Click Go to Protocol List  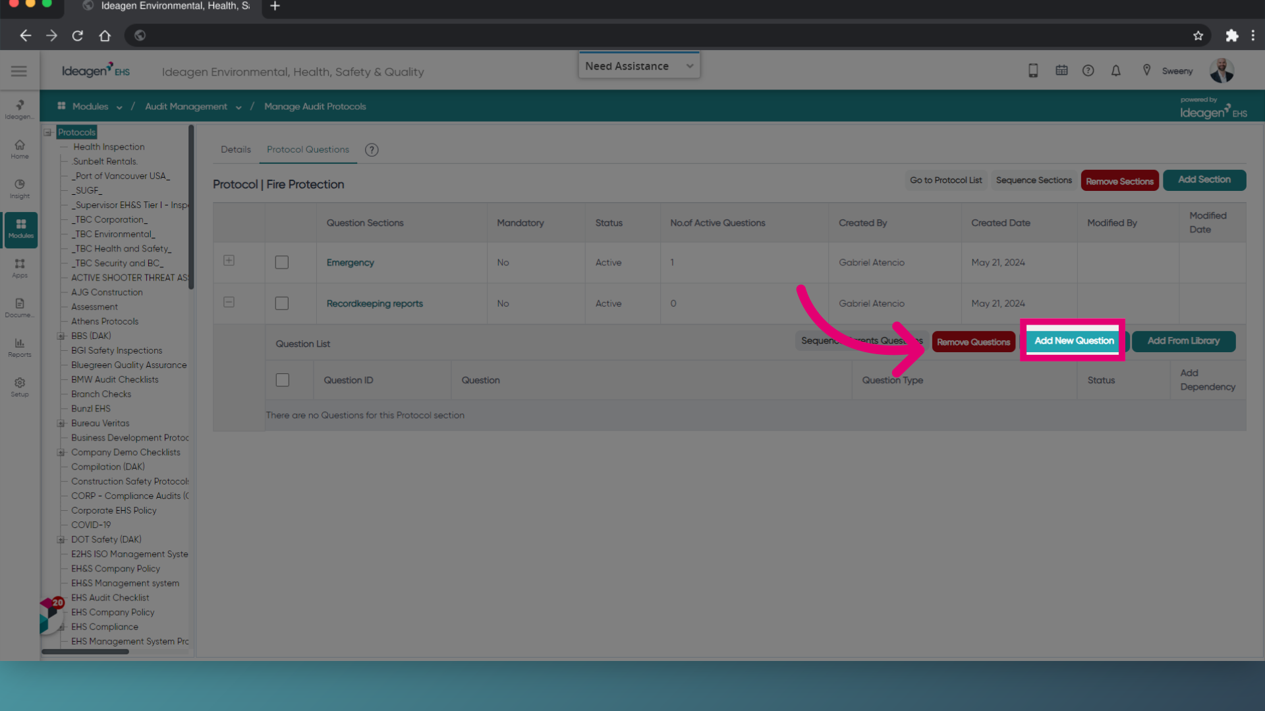(x=945, y=180)
